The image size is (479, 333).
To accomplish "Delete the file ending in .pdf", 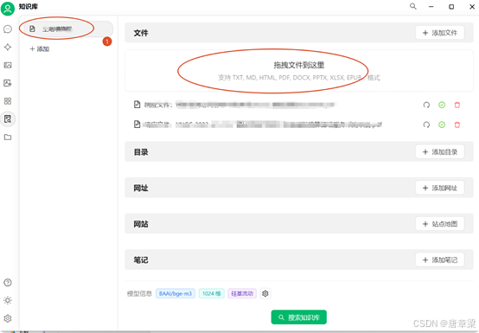I will pos(457,125).
